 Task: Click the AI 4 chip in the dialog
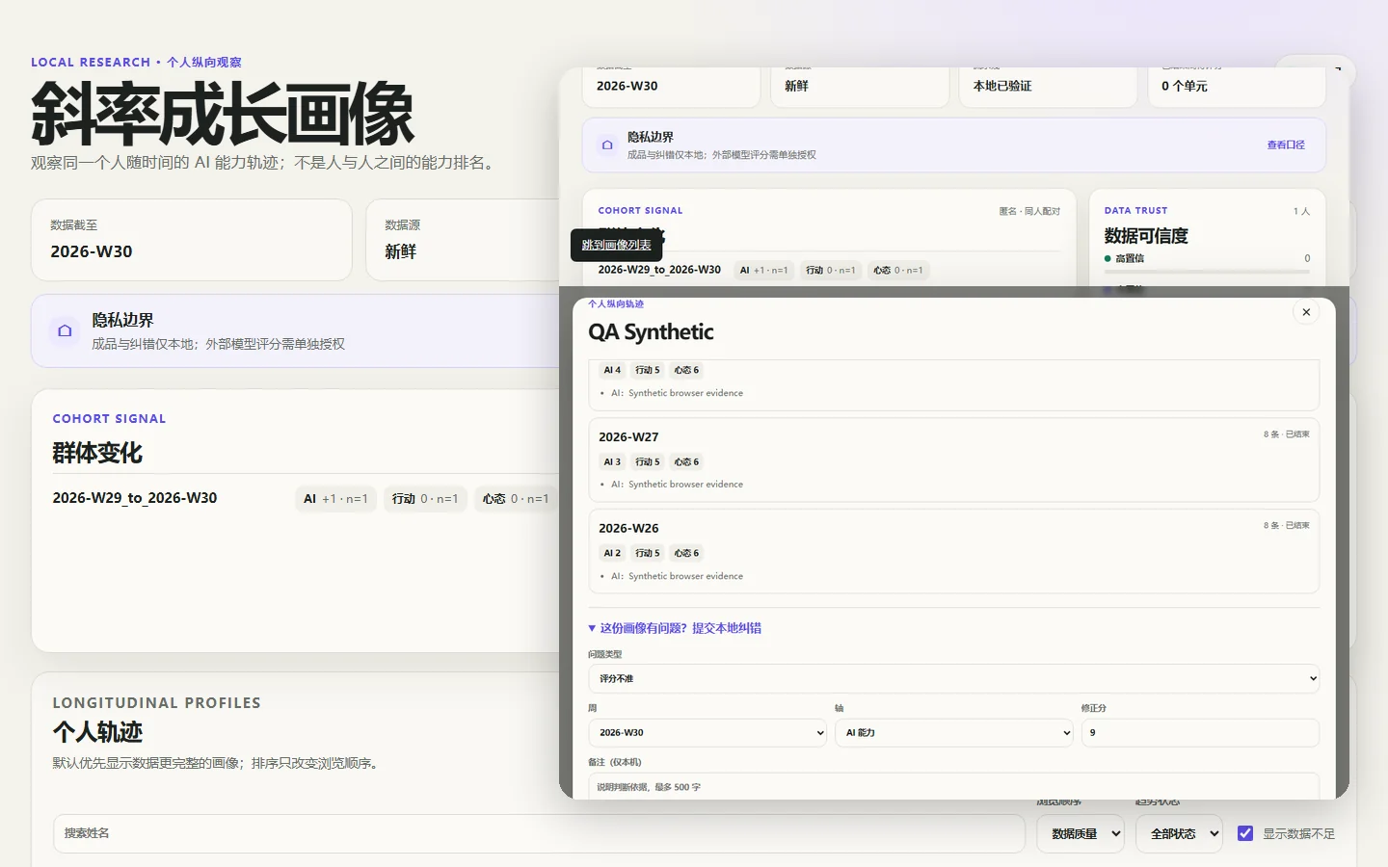point(612,370)
